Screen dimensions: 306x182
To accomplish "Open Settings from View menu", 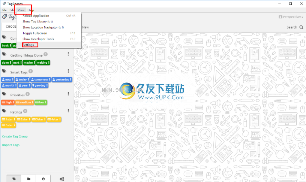I will [49, 45].
